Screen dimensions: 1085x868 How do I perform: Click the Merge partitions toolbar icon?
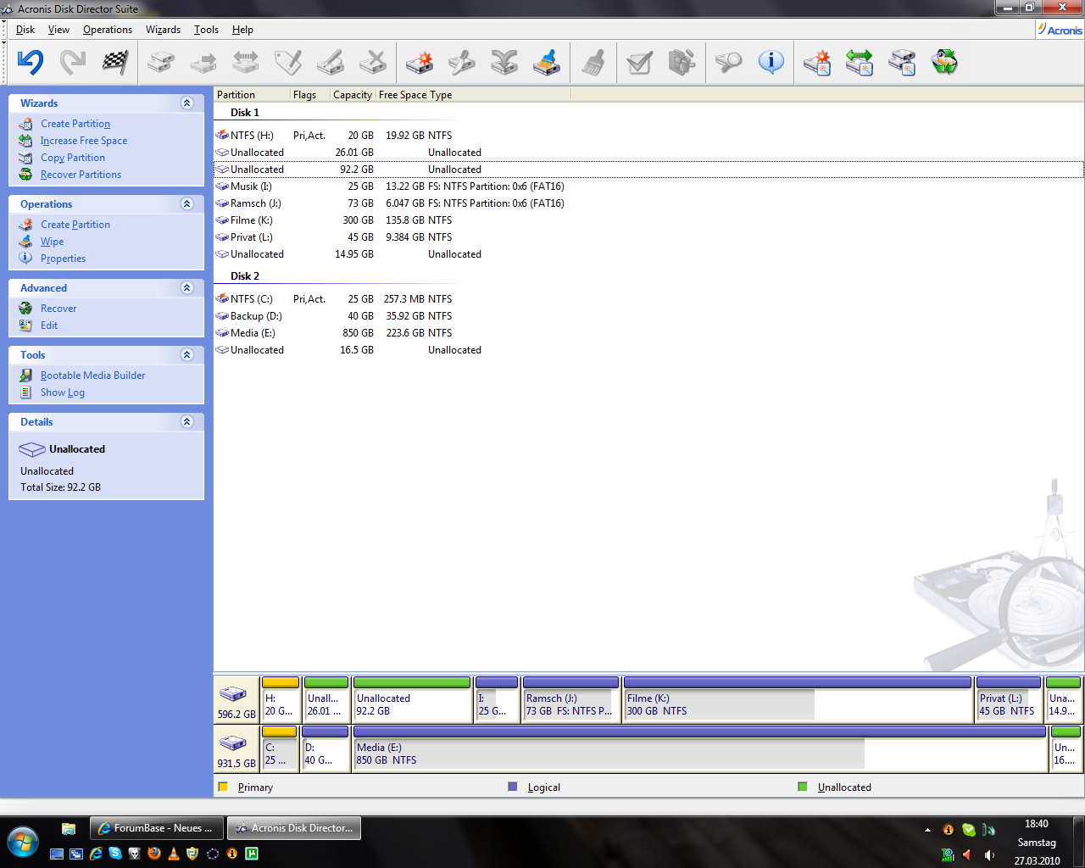pos(504,62)
